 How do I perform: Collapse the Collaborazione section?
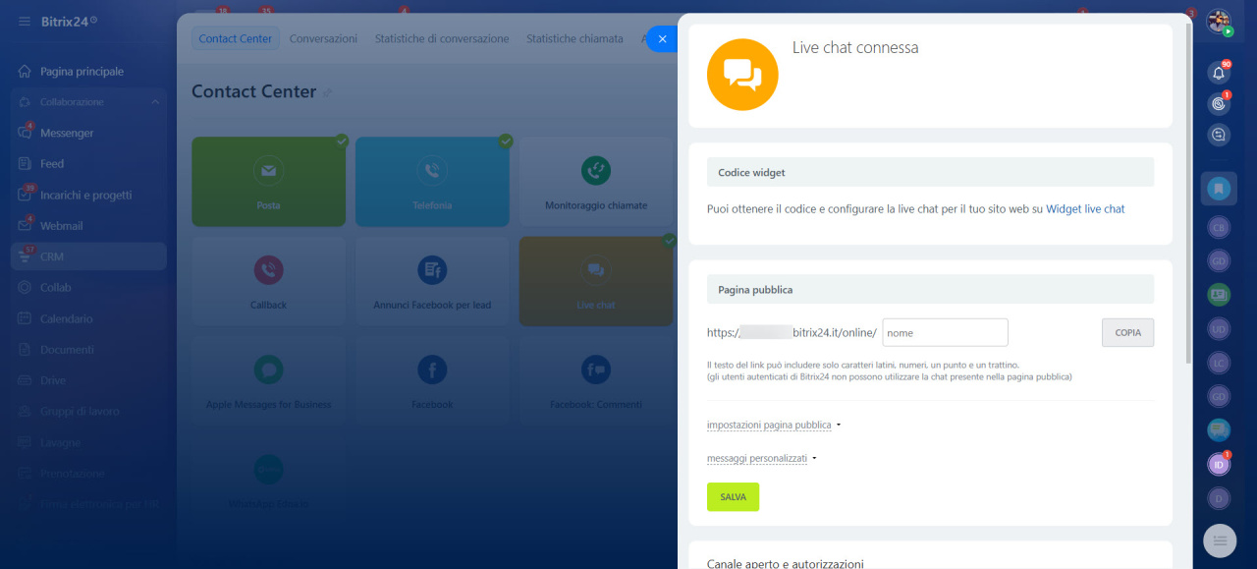[155, 102]
